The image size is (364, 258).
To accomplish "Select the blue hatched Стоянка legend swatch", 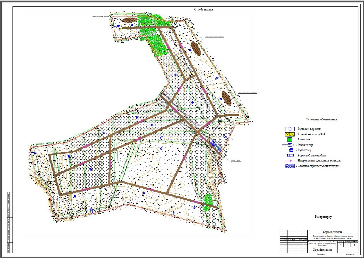I will point(290,166).
